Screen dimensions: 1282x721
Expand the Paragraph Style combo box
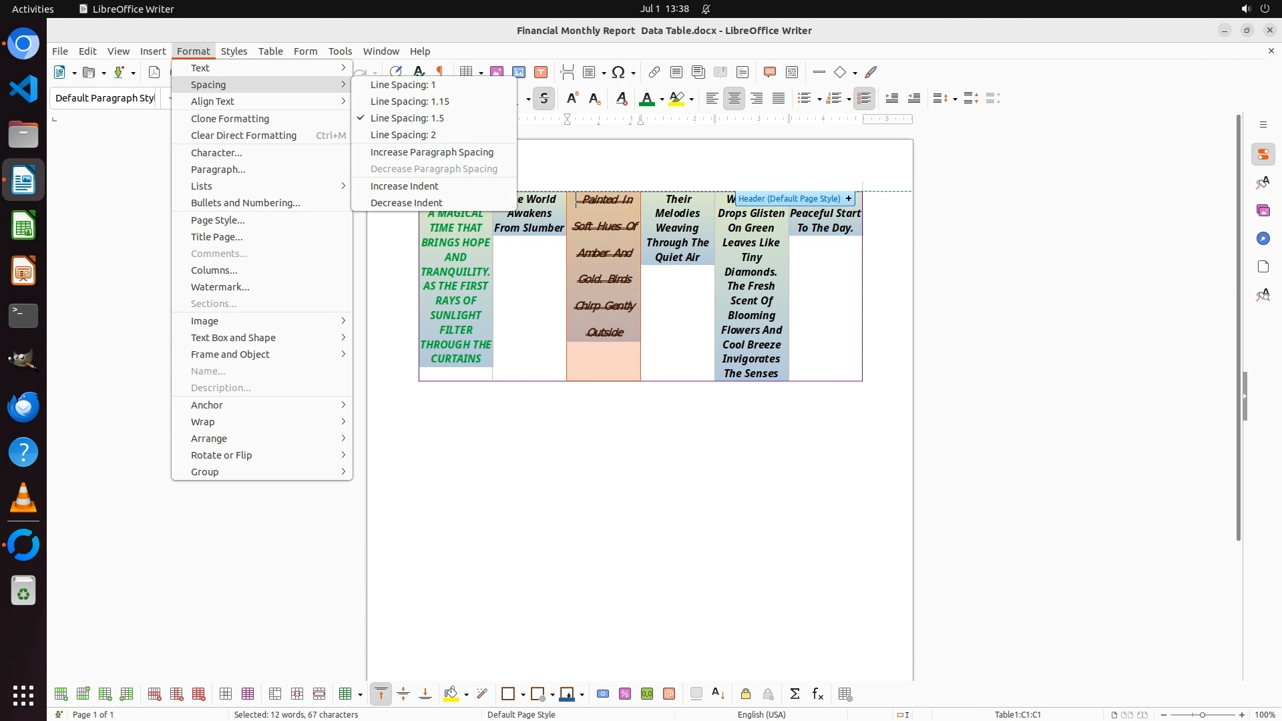click(x=170, y=98)
